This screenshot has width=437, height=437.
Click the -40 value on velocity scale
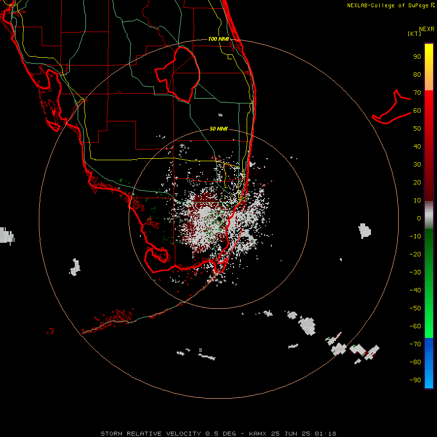coord(415,290)
